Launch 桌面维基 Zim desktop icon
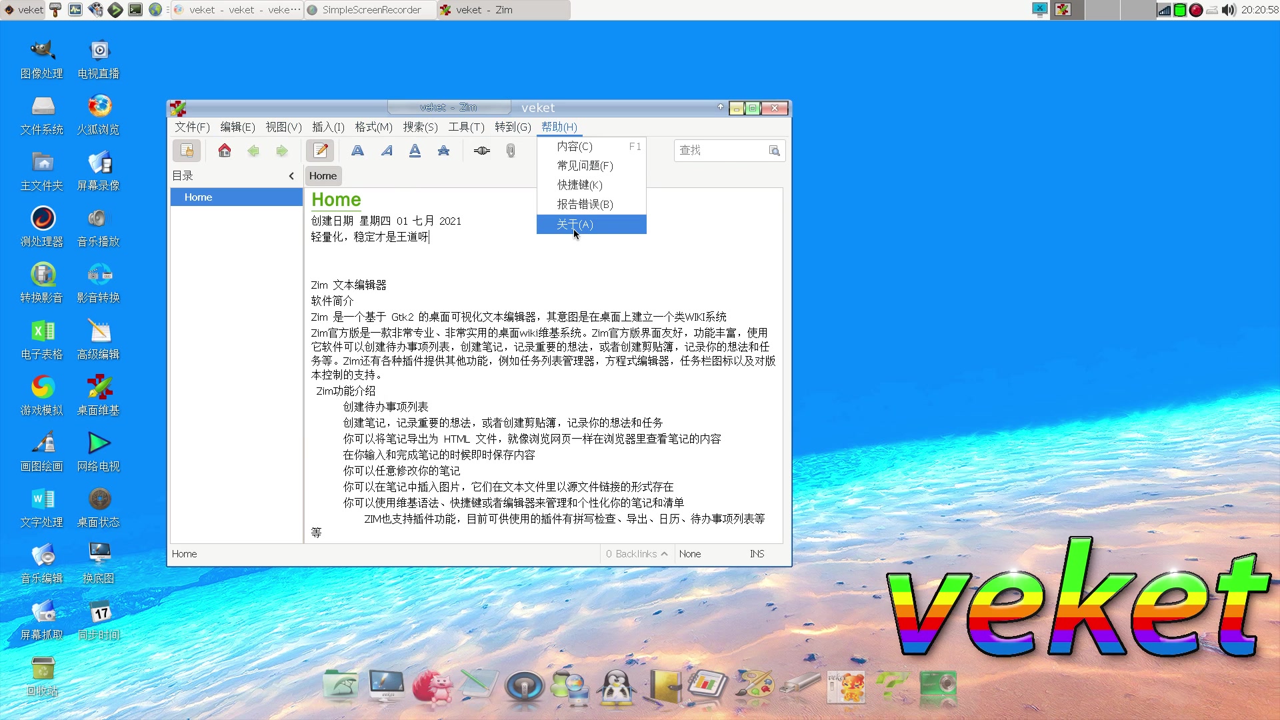The height and width of the screenshot is (720, 1280). click(x=99, y=395)
